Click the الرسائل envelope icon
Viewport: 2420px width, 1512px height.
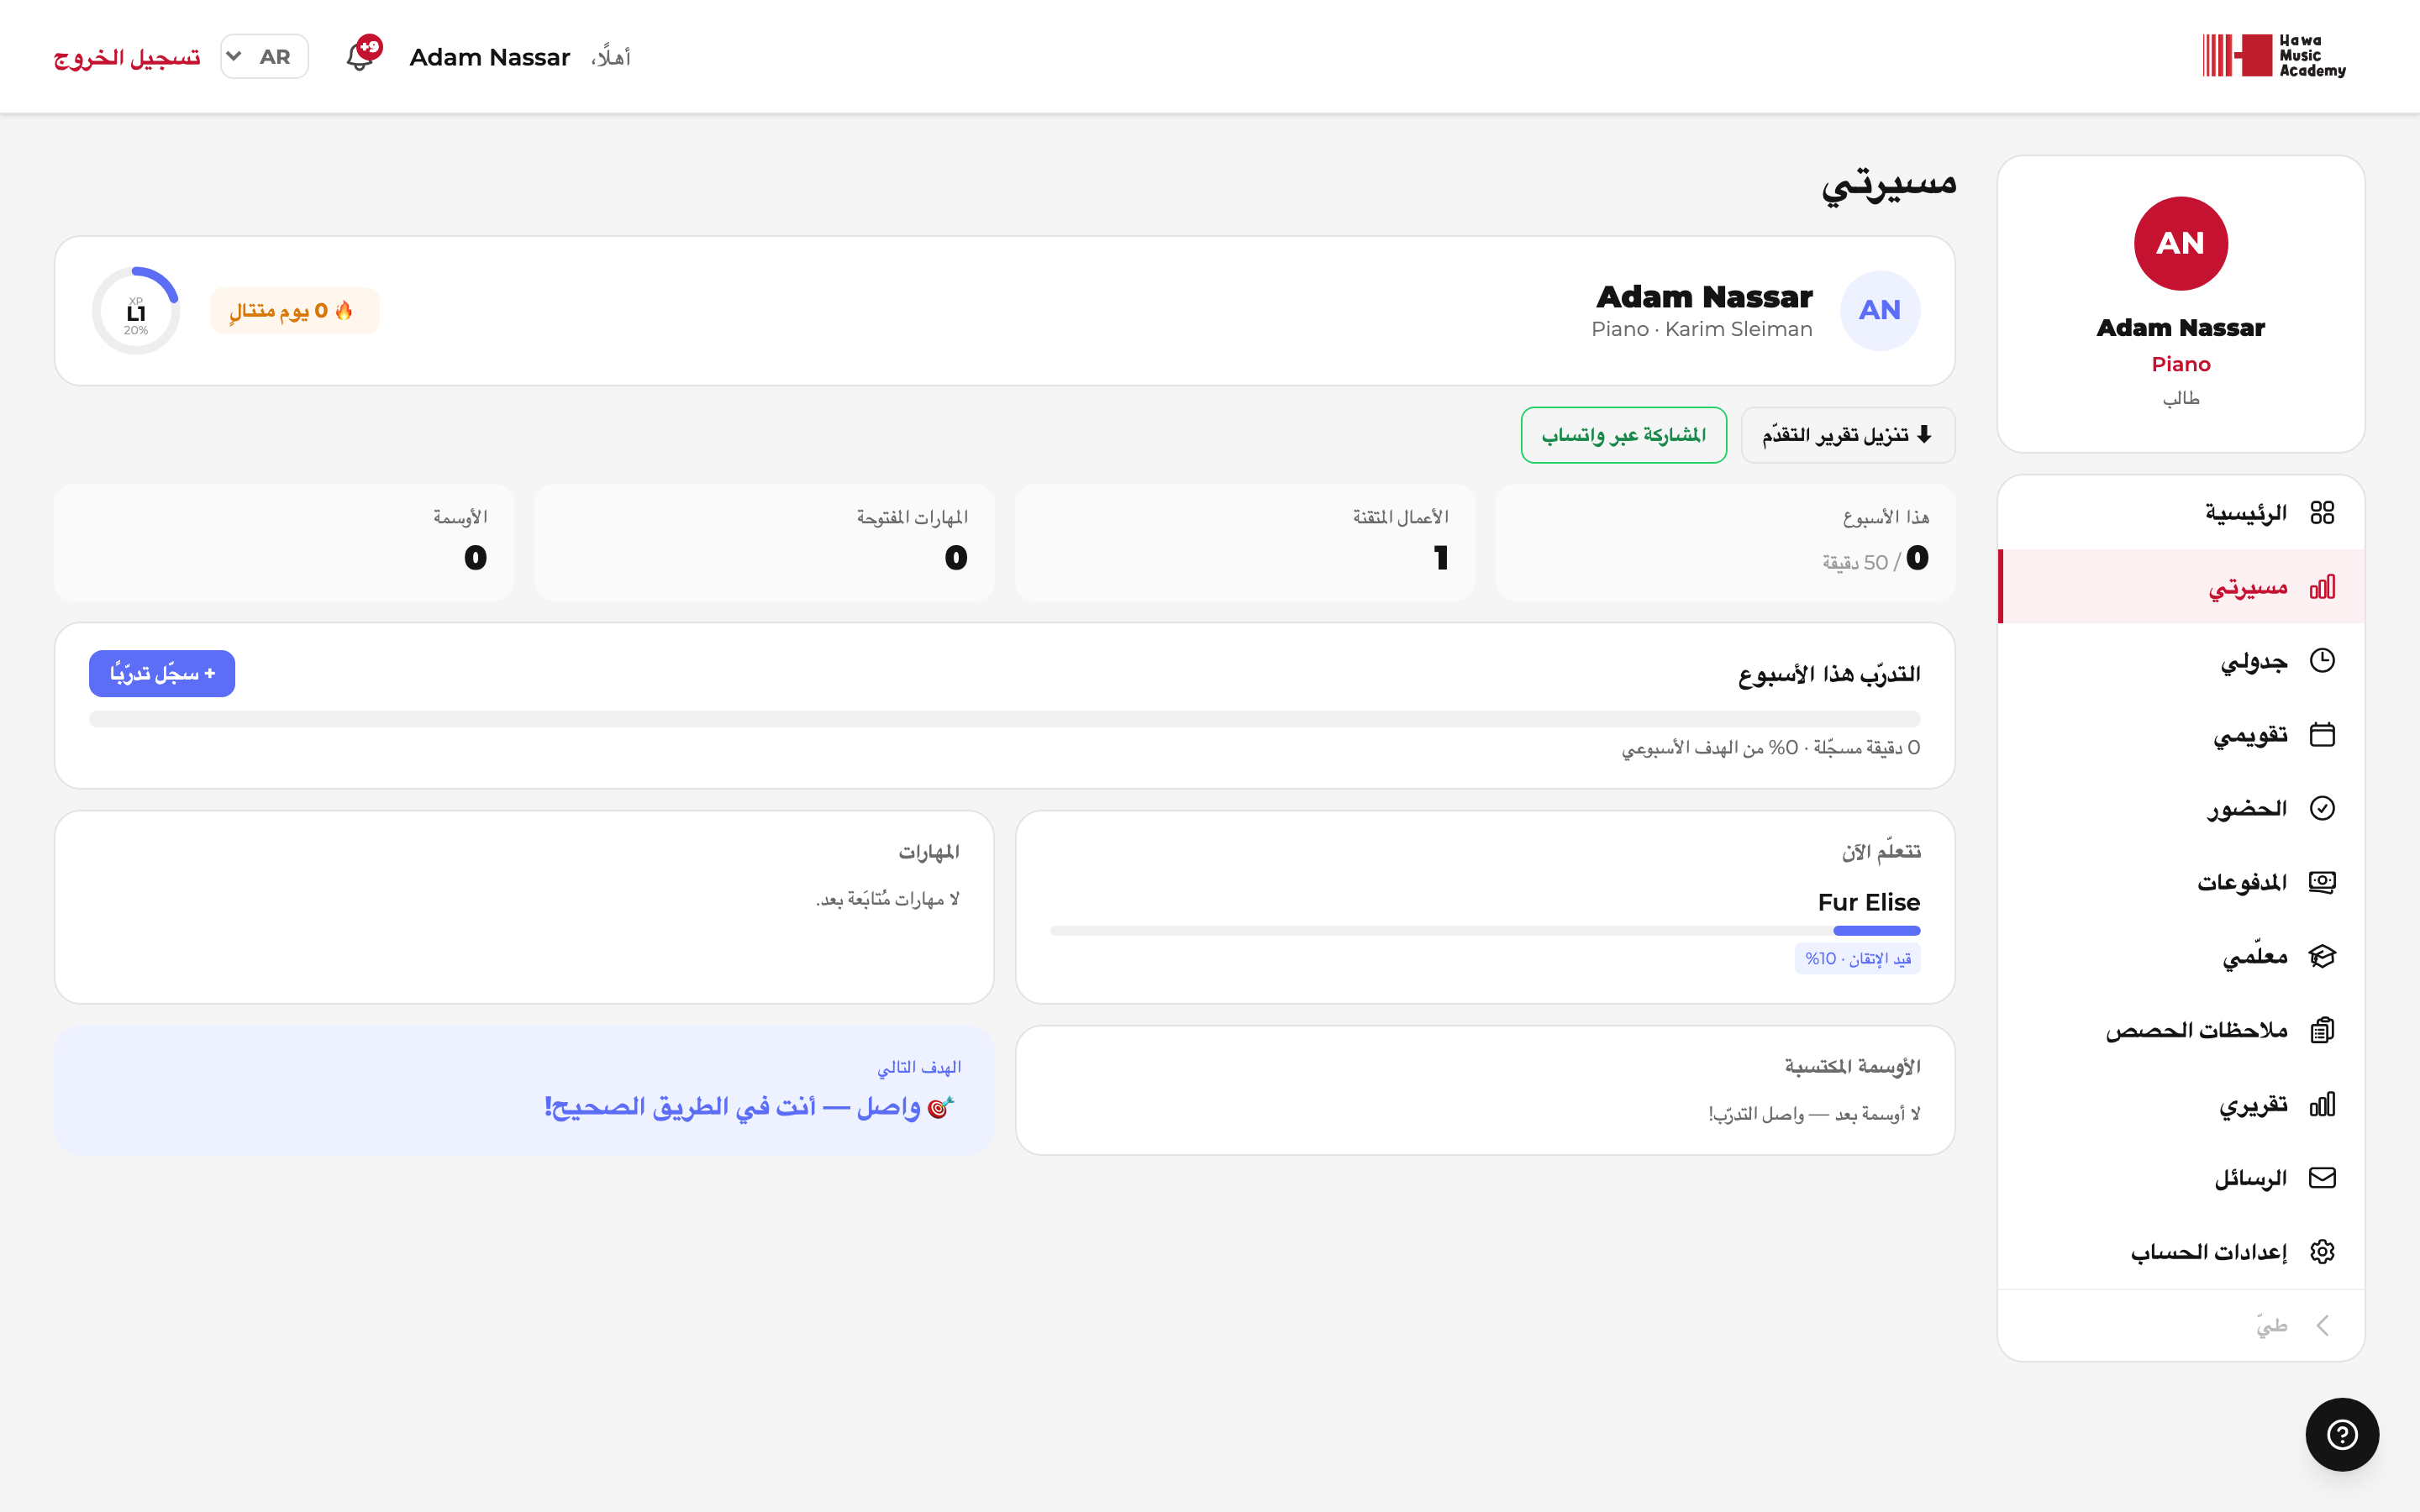point(2322,1178)
